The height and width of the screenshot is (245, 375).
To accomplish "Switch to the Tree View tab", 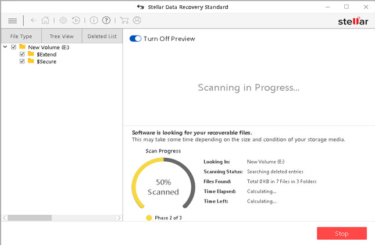I will click(62, 36).
